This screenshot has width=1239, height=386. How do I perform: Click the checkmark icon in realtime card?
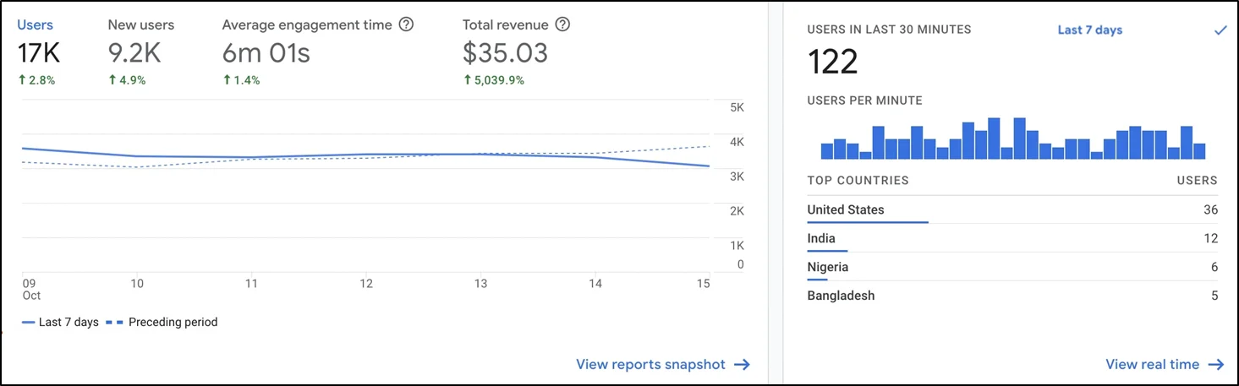click(1220, 30)
